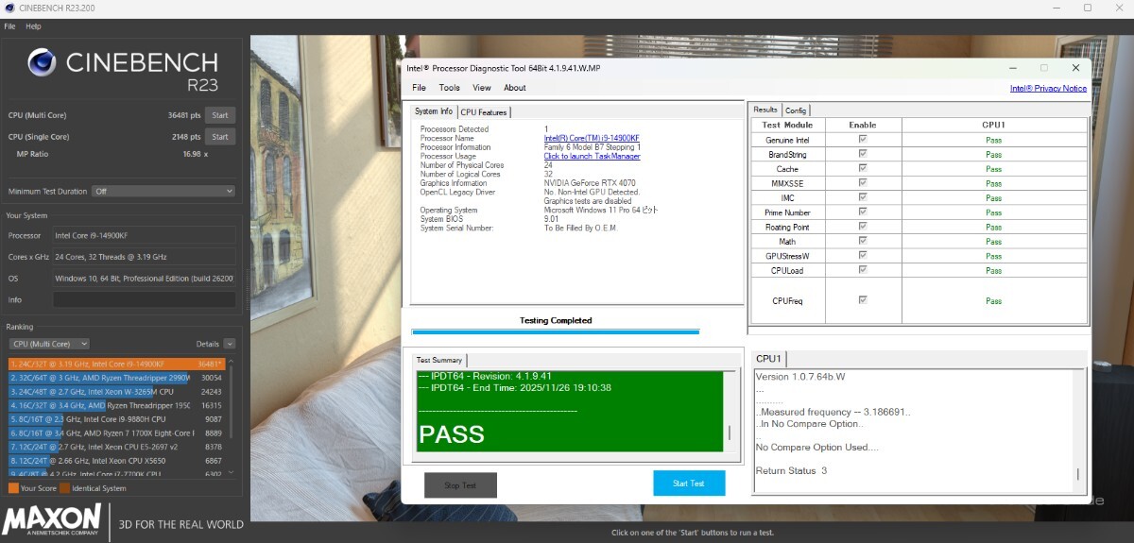Toggle the IMC test checkbox
This screenshot has width=1134, height=543.
click(x=862, y=197)
